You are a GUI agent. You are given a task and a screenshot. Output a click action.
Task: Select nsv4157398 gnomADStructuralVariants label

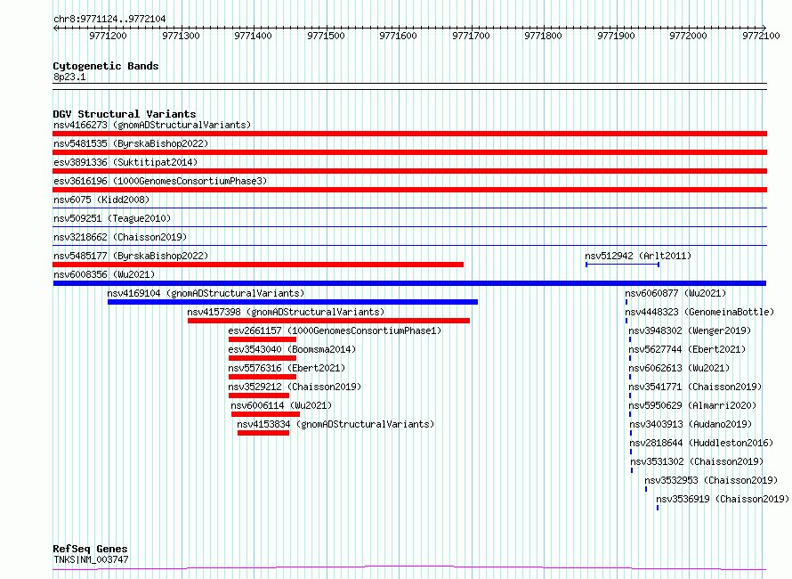tap(286, 312)
